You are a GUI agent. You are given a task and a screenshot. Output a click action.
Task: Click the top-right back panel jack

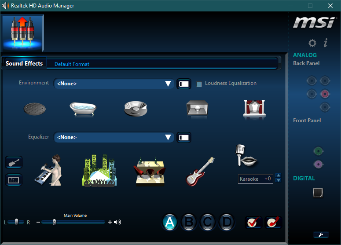325,81
